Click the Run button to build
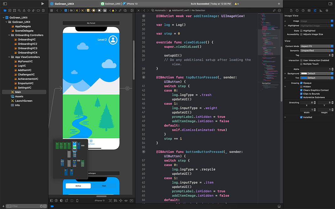335x209 pixels. tap(43, 4)
